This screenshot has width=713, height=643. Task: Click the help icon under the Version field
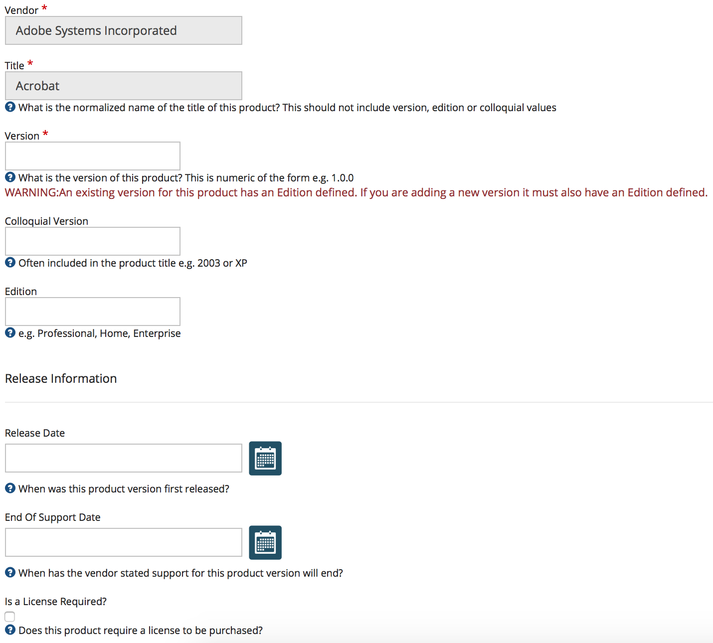pos(10,177)
